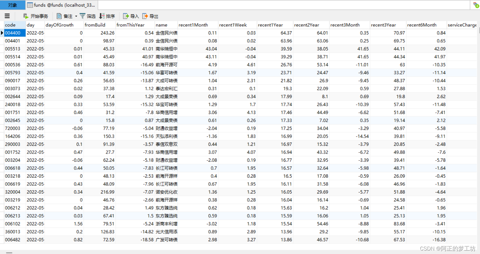
Task: Open the 备注 memo tool
Action: pos(64,16)
